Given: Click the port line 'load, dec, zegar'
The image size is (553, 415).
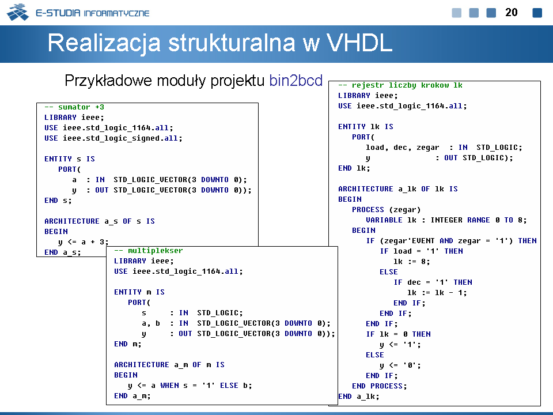Looking at the screenshot, I should 444,148.
